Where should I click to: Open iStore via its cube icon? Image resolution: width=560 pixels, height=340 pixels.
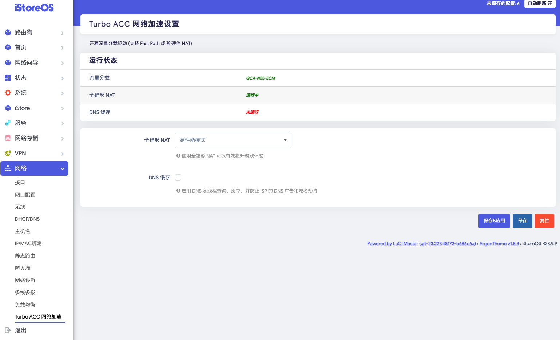point(8,108)
